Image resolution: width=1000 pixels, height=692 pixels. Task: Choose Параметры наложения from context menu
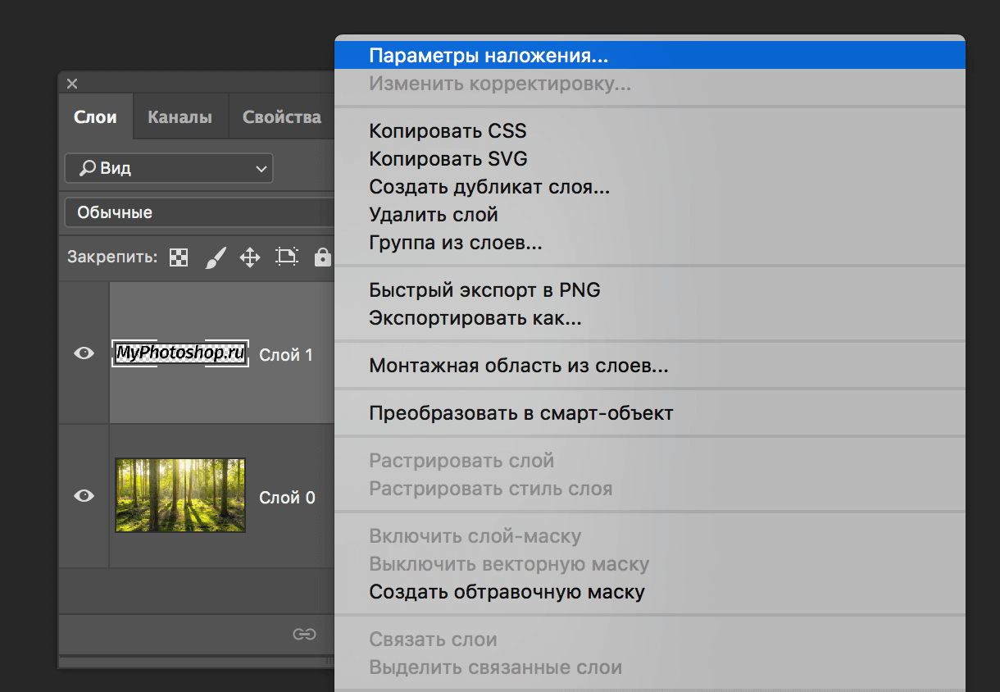[489, 56]
